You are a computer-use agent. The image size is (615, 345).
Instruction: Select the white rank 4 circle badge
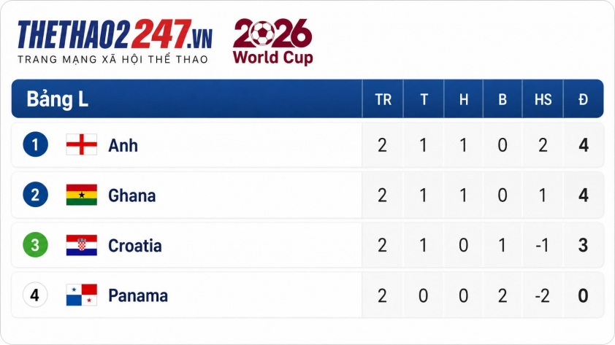pyautogui.click(x=35, y=295)
